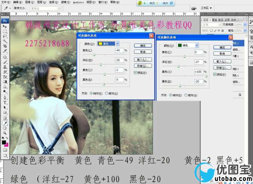This screenshot has height=184, width=253.
Task: Select the Healing Brush tool
Action: [x=5, y=57]
